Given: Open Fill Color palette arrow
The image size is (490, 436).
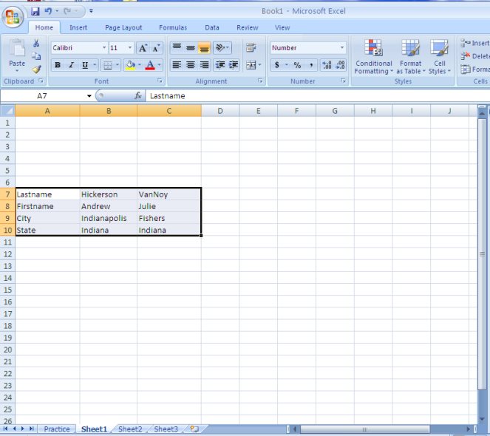Looking at the screenshot, I should coord(140,65).
